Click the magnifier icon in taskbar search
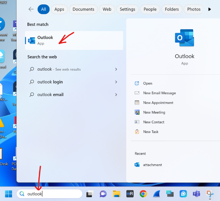The image size is (220, 201). [x=22, y=194]
